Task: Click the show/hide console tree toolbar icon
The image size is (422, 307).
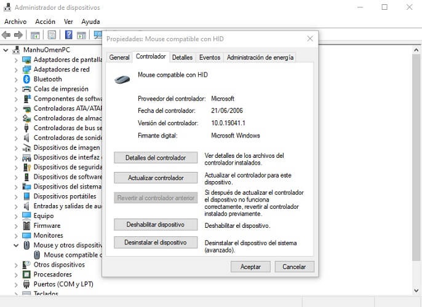Action: (35, 35)
